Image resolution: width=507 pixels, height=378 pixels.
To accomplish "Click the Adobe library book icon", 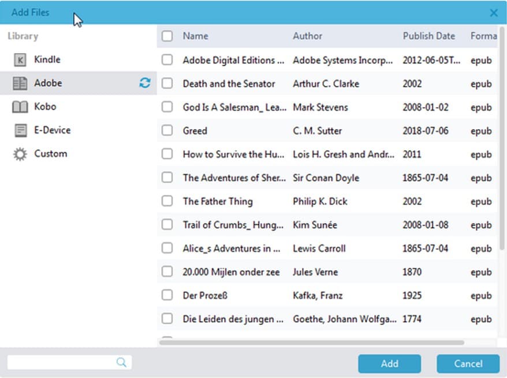I will tap(20, 84).
